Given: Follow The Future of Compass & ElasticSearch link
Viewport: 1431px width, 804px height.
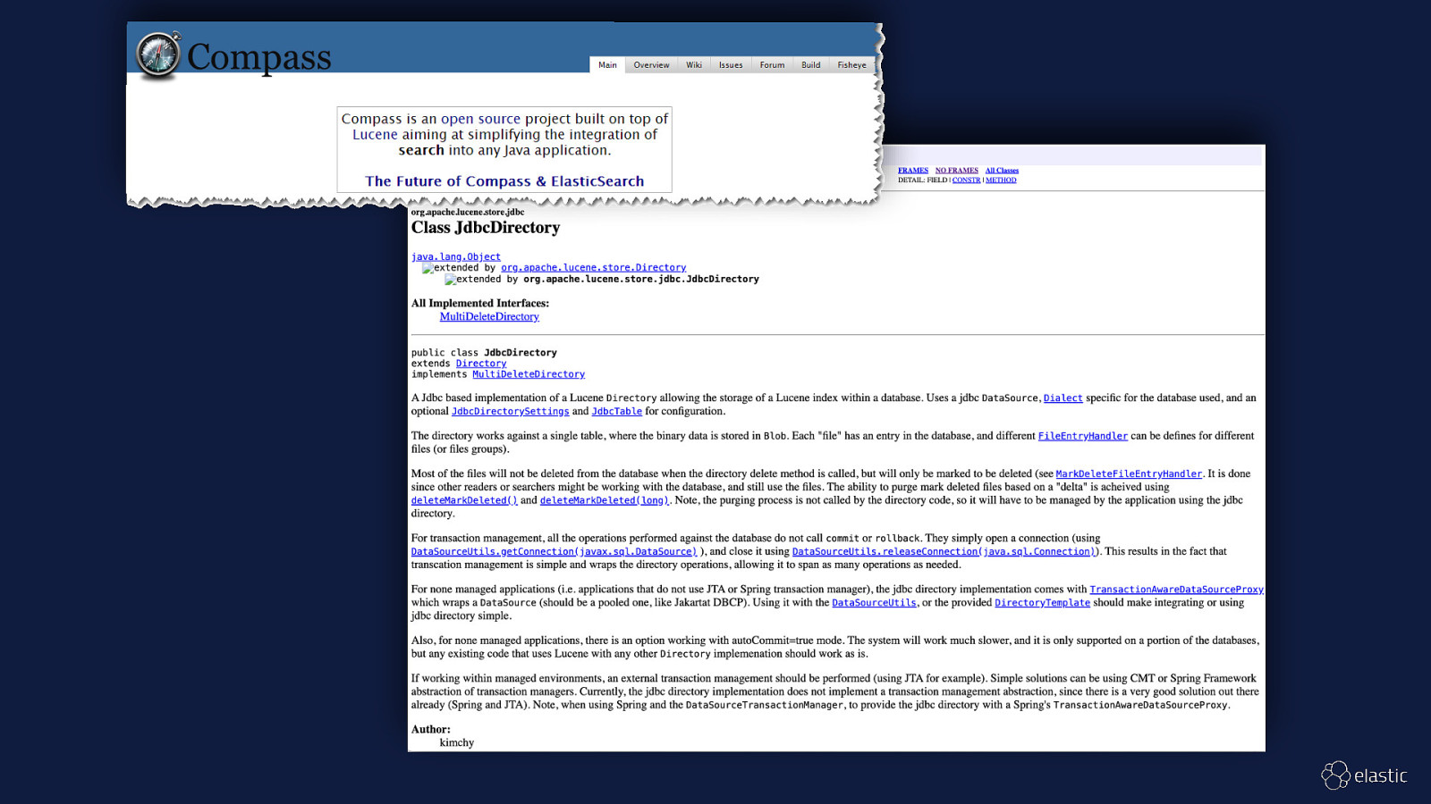Looking at the screenshot, I should 504,181.
